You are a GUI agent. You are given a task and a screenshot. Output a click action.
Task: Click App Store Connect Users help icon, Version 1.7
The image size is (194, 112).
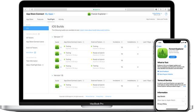tap(83, 42)
